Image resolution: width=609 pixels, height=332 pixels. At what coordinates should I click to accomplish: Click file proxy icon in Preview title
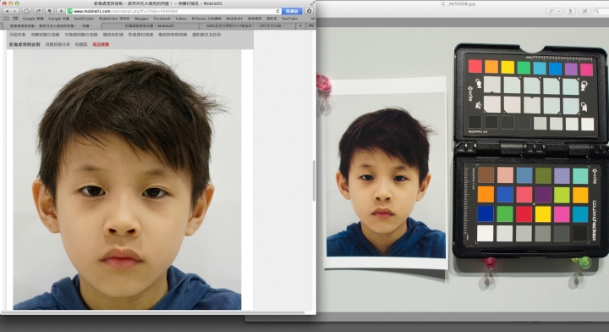(x=443, y=4)
